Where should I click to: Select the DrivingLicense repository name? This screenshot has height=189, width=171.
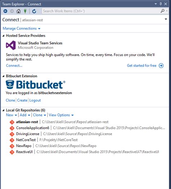point(28,134)
